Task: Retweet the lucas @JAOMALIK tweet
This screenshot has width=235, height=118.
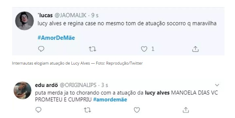Action: pyautogui.click(x=92, y=49)
